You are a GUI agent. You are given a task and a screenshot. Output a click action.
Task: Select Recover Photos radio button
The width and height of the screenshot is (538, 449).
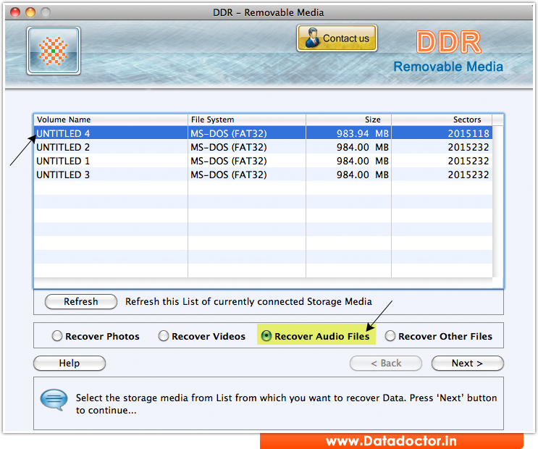[x=57, y=336]
